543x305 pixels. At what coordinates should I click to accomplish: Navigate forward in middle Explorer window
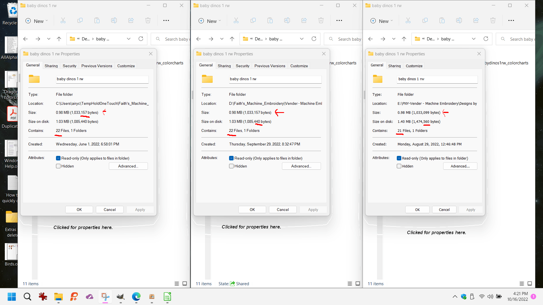tap(211, 39)
